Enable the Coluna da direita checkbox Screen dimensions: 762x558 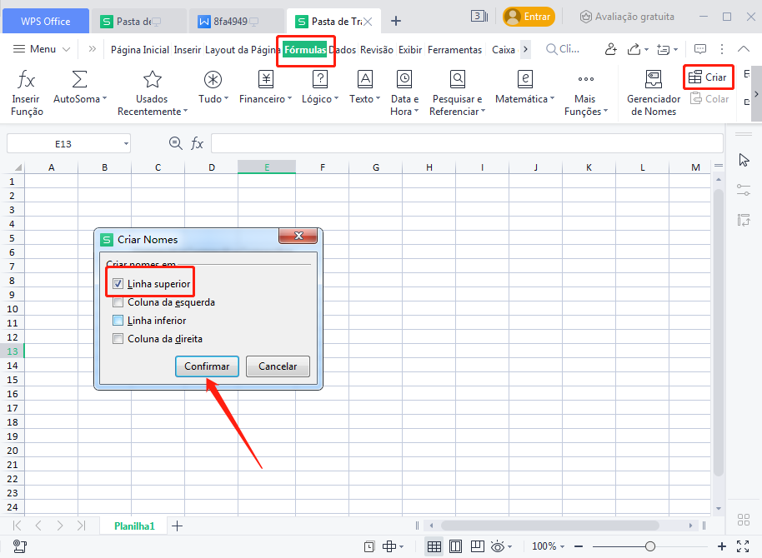(x=118, y=339)
